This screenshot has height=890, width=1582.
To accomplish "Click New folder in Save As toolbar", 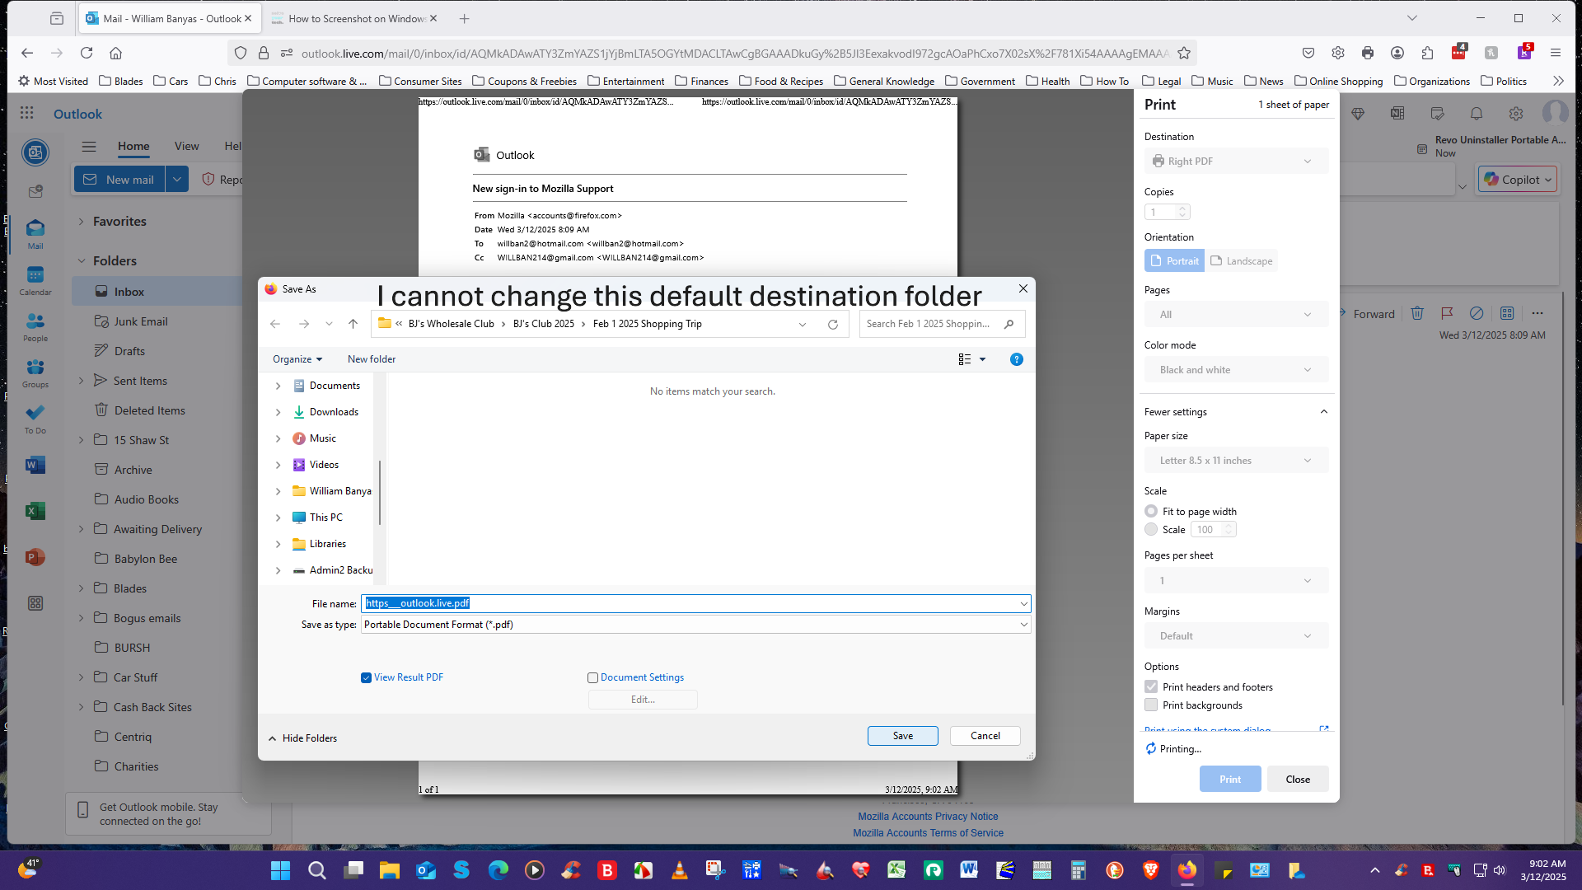I will pyautogui.click(x=372, y=359).
